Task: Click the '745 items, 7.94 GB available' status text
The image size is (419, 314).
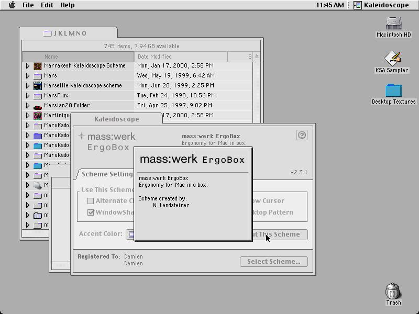Action: (x=141, y=46)
